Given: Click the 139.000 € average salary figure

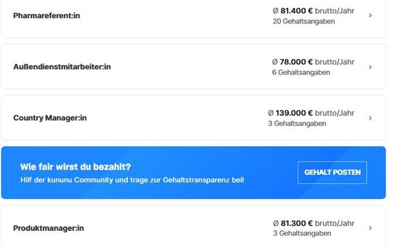Looking at the screenshot, I should pyautogui.click(x=294, y=113).
